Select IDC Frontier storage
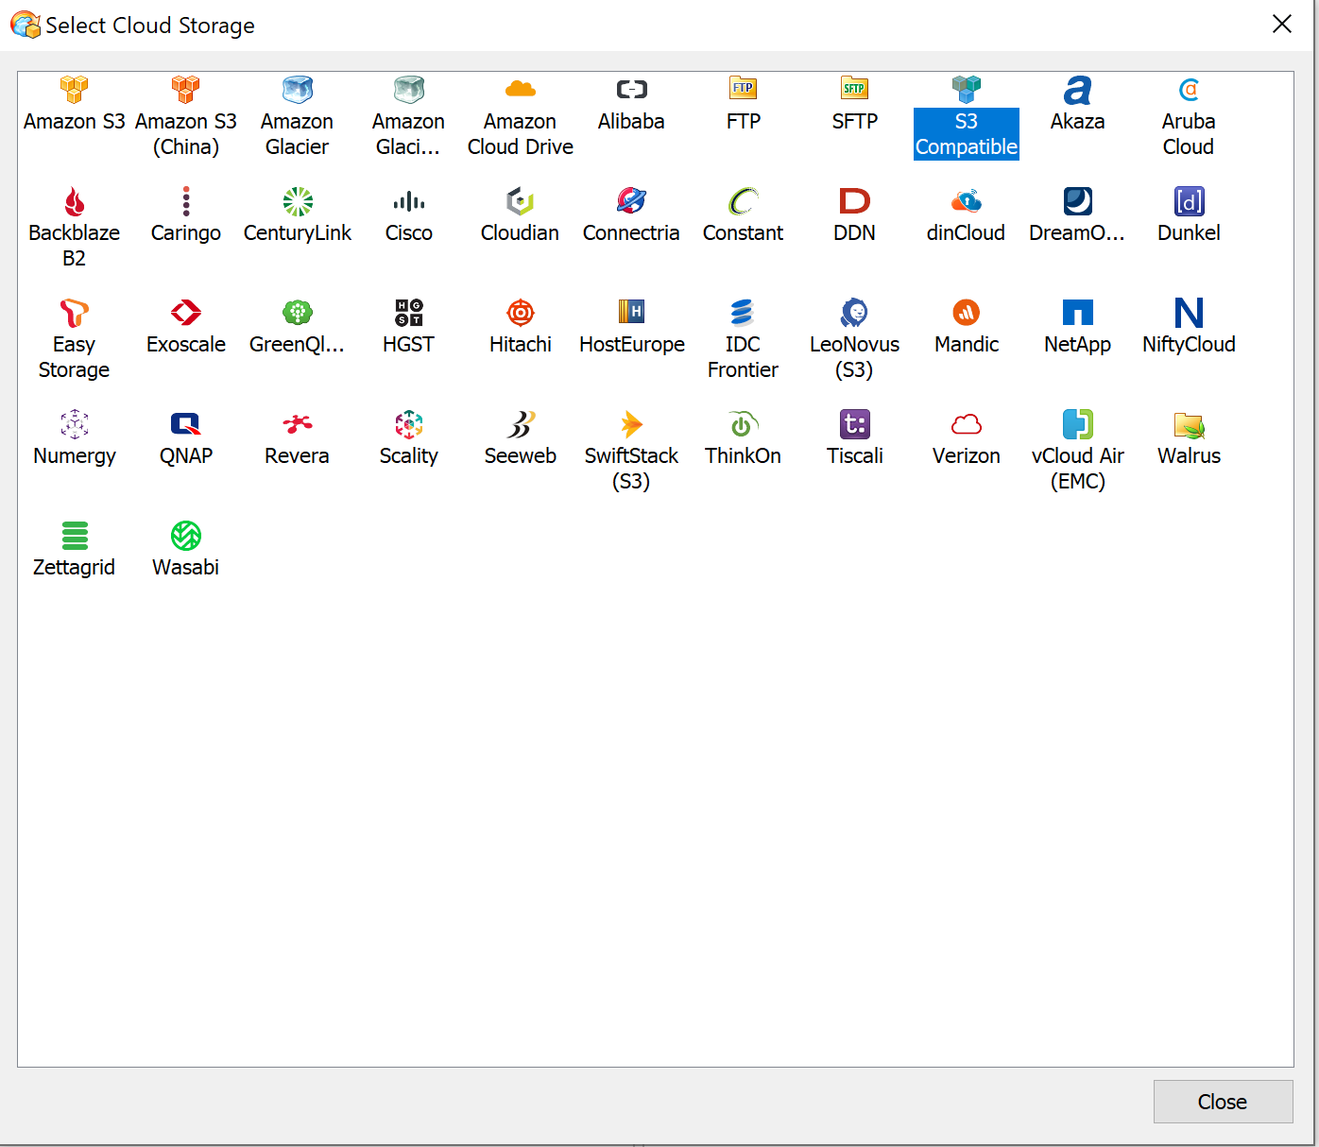 [x=743, y=313]
